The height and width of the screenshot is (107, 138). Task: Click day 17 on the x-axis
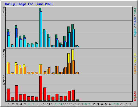coord(73,104)
